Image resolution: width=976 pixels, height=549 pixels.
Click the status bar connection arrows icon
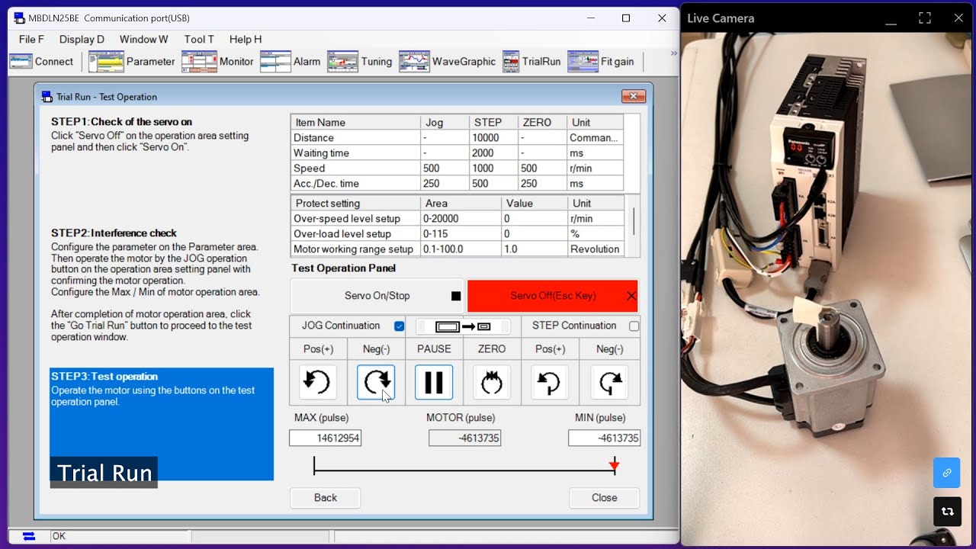[29, 536]
